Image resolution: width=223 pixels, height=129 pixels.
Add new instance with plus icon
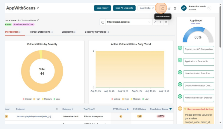pyautogui.click(x=160, y=22)
